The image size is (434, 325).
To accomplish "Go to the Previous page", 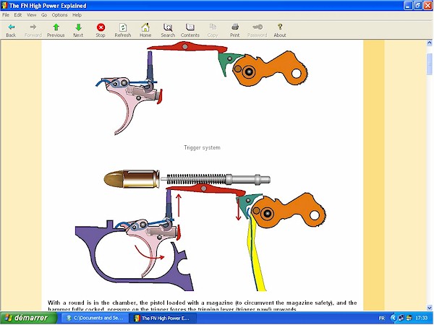I will click(x=56, y=30).
